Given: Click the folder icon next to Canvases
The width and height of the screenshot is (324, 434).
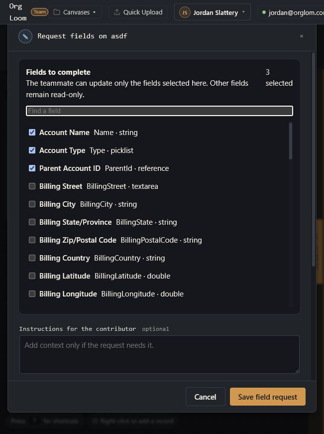Looking at the screenshot, I should pos(57,12).
